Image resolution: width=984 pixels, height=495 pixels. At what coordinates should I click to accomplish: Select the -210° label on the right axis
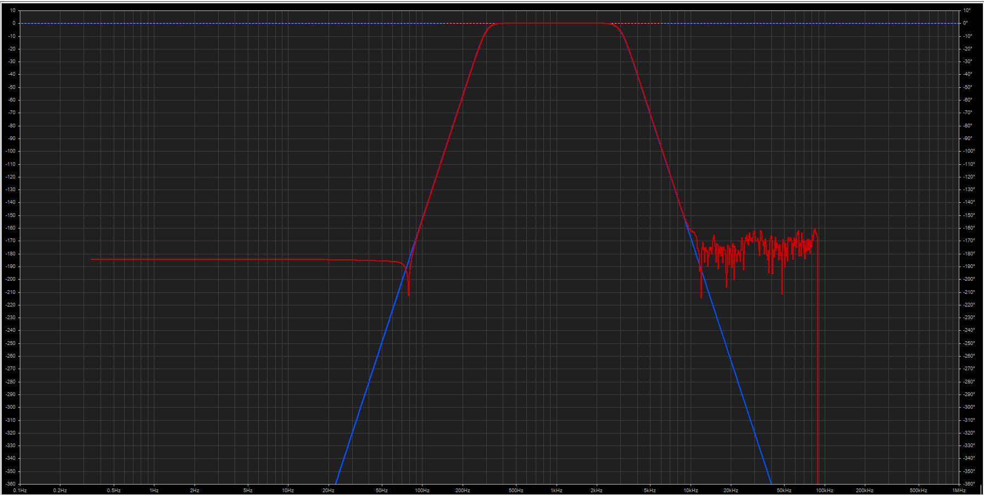click(969, 292)
